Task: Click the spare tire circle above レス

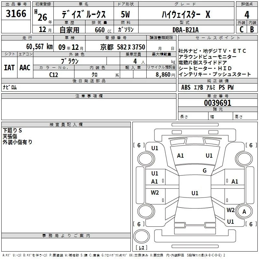Action: [x=141, y=236]
